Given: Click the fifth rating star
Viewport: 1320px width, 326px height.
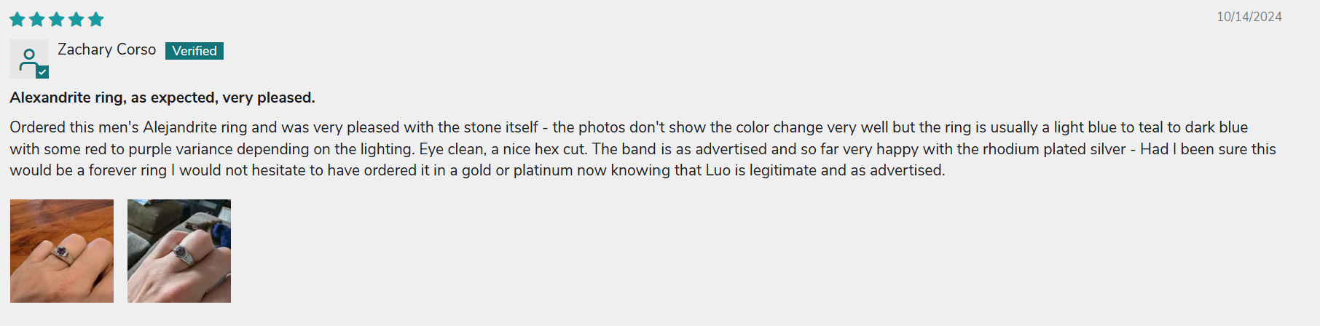Looking at the screenshot, I should 96,19.
